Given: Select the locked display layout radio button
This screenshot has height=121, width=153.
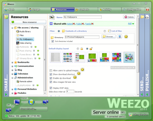Looking at the screenshot, I should pos(78,48).
